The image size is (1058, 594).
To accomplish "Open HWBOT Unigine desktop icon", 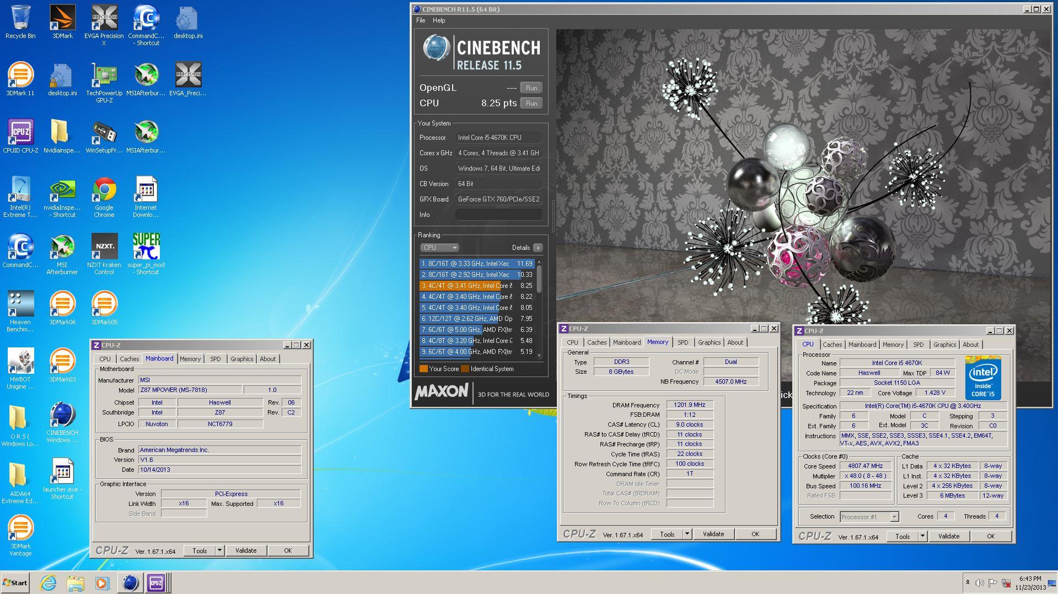I will coord(20,369).
